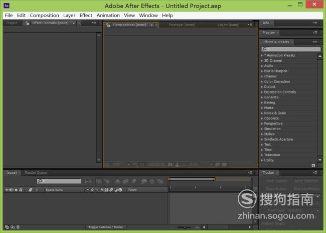Click the Track Camera button

276,181
